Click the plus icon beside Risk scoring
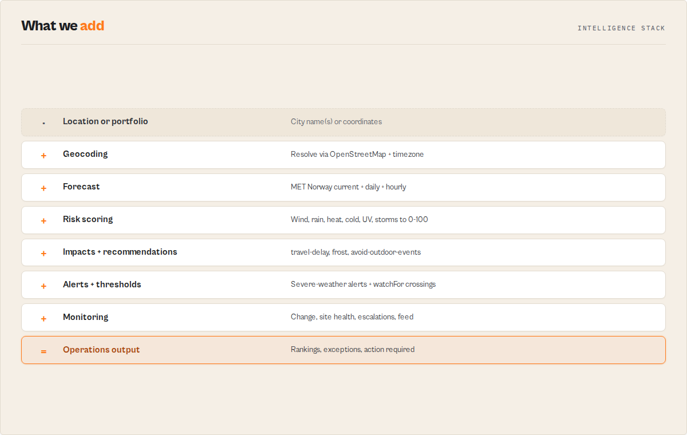 click(x=44, y=221)
